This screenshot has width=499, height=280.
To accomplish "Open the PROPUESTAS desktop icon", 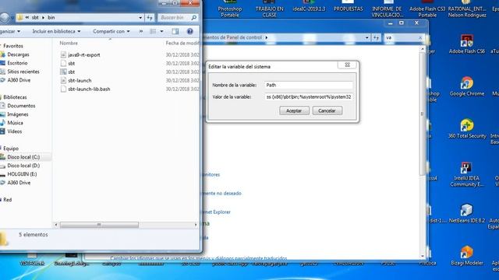I will pos(349,6).
